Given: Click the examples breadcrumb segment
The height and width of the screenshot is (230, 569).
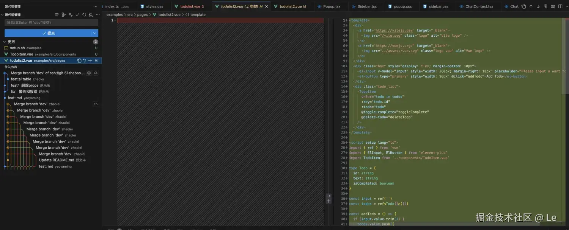Looking at the screenshot, I should coord(115,15).
